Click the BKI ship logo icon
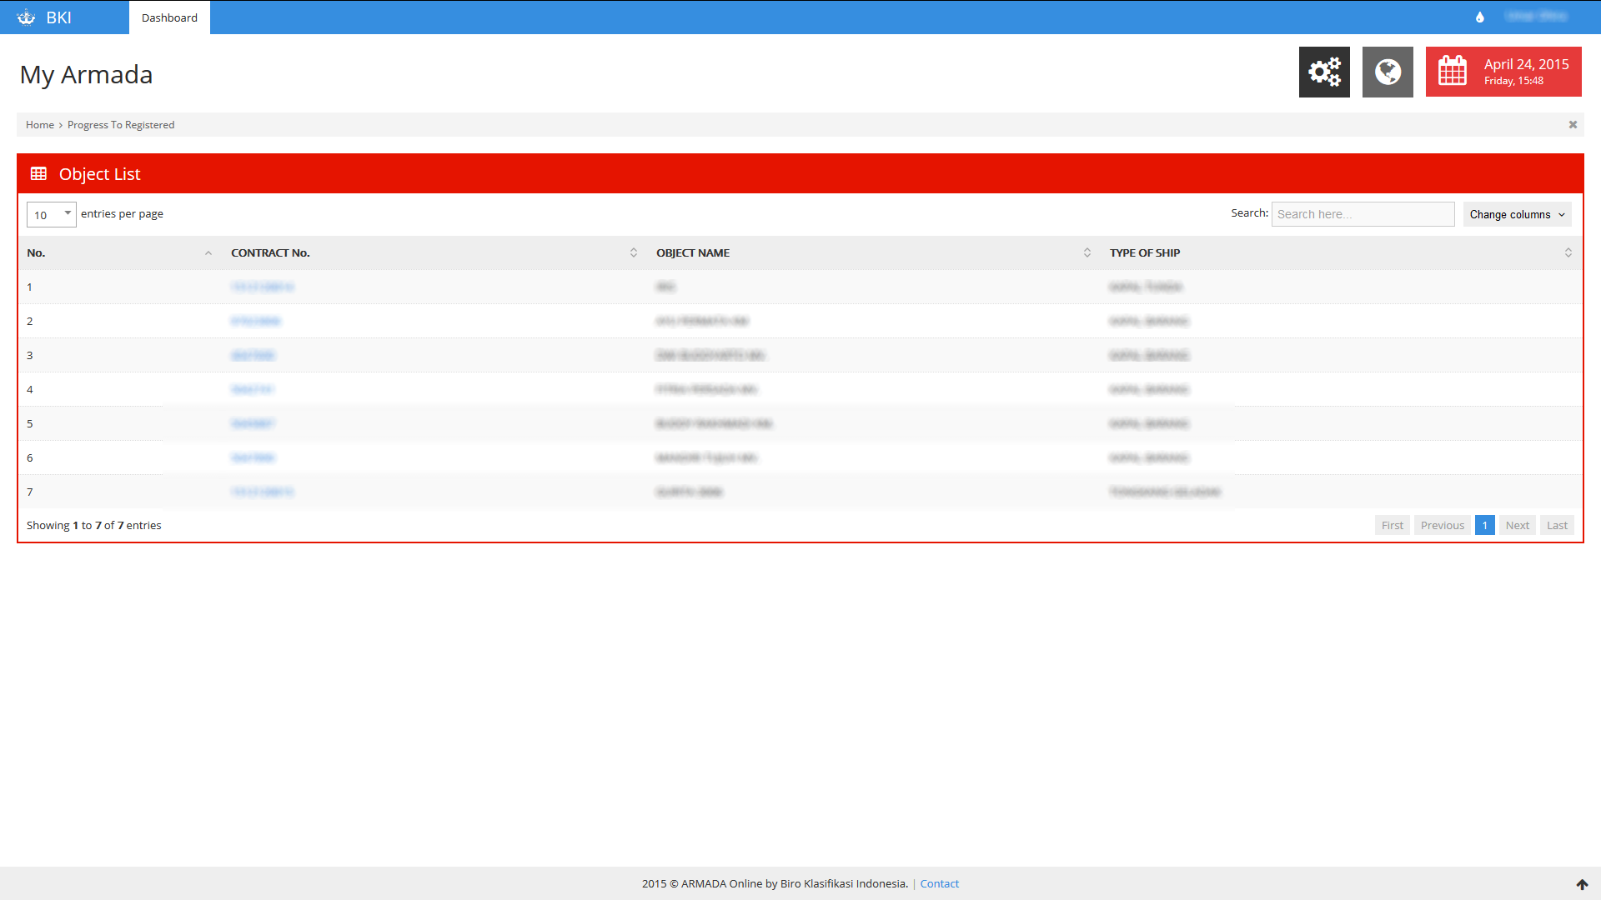Image resolution: width=1601 pixels, height=900 pixels. pos(26,17)
